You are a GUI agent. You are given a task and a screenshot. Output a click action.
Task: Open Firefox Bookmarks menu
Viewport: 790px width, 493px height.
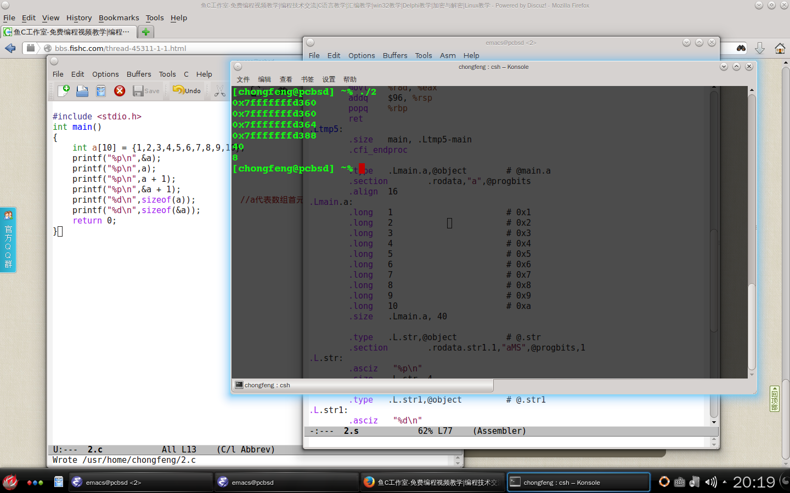click(x=119, y=18)
